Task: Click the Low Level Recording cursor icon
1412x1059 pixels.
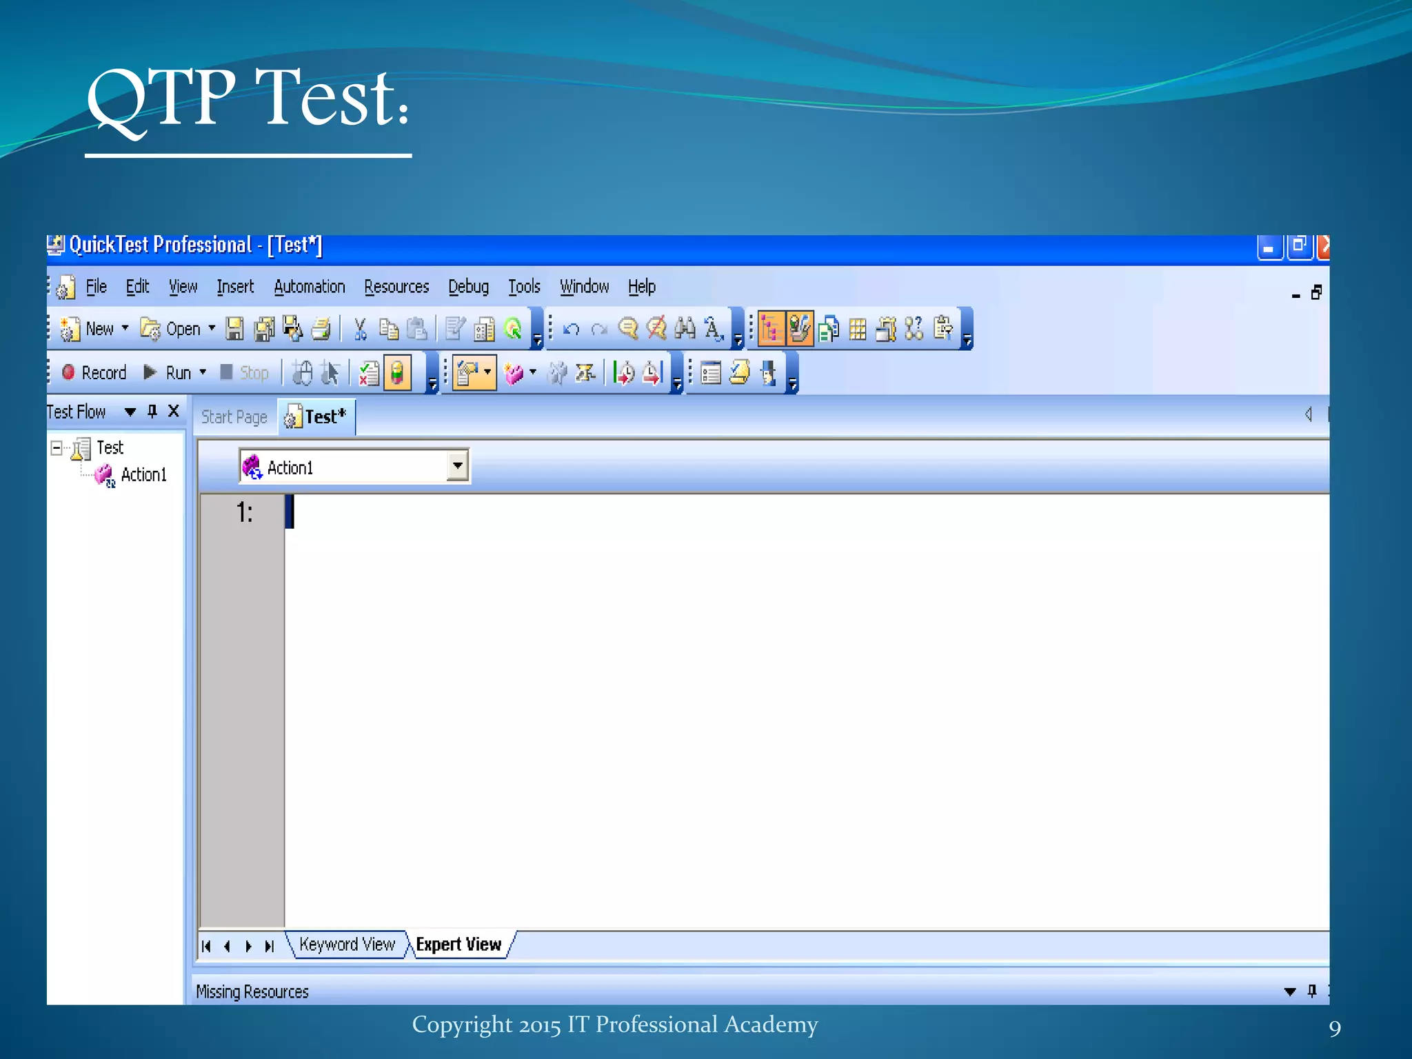Action: point(331,373)
